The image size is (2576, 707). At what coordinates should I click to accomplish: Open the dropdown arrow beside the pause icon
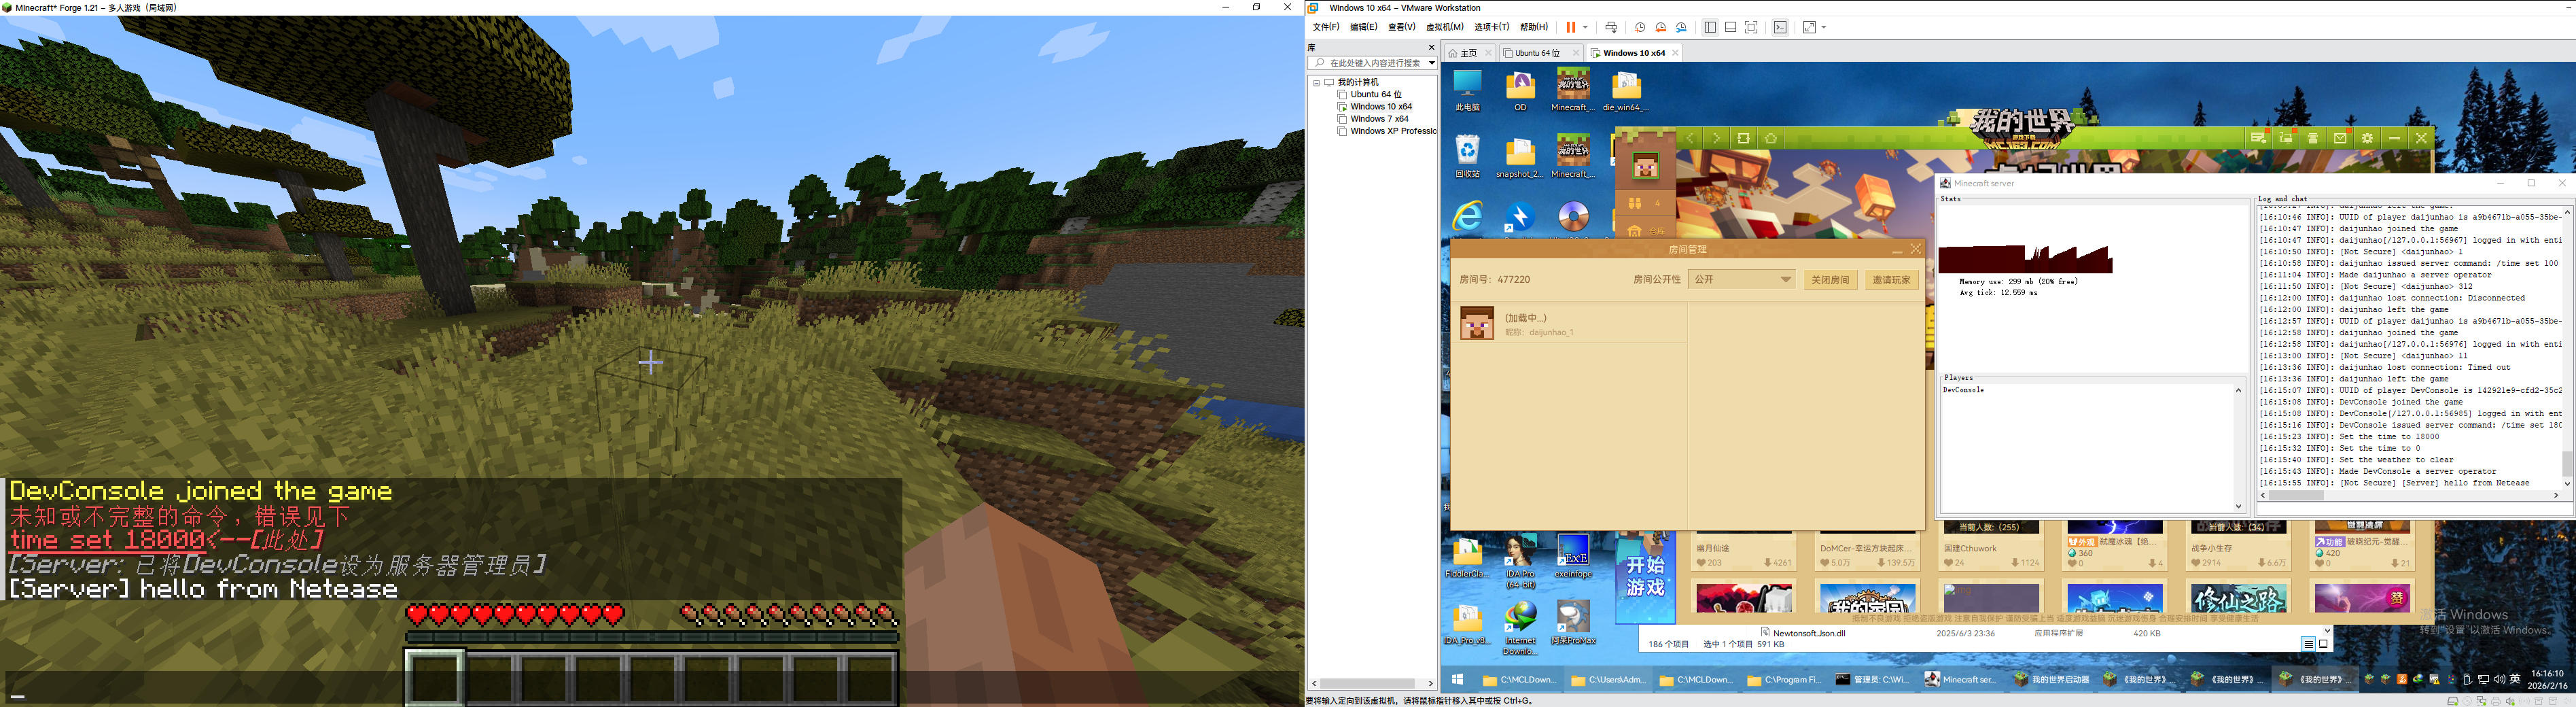pos(1585,27)
